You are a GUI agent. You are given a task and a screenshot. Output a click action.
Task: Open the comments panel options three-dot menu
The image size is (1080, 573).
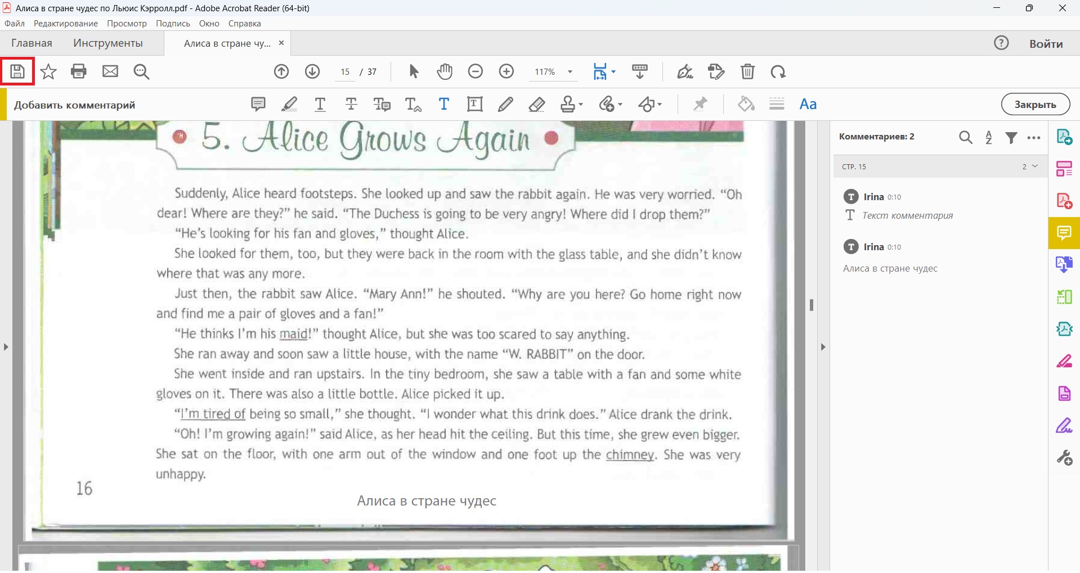click(x=1034, y=138)
